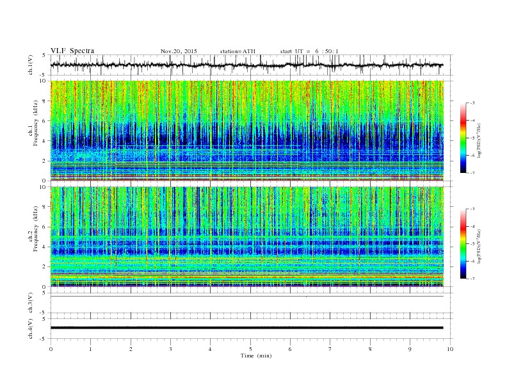This screenshot has height=392, width=507.
Task: Click the "-4" tick on ch.2 color bar
Action: click(x=472, y=226)
